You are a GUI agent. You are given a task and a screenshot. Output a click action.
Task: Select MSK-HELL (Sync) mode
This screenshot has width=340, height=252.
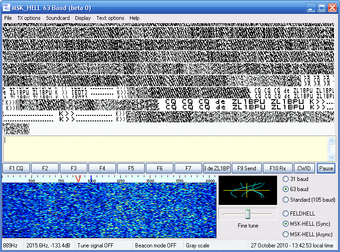pos(286,224)
